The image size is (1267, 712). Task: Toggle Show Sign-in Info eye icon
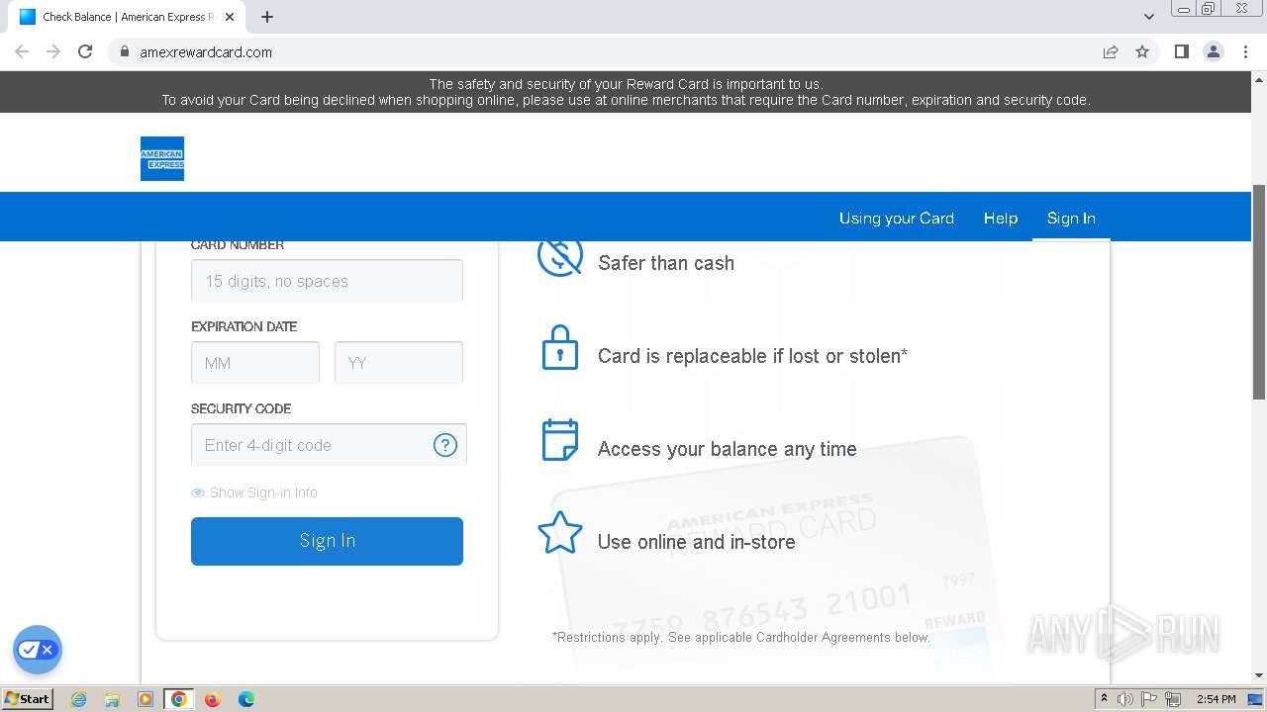[x=198, y=492]
